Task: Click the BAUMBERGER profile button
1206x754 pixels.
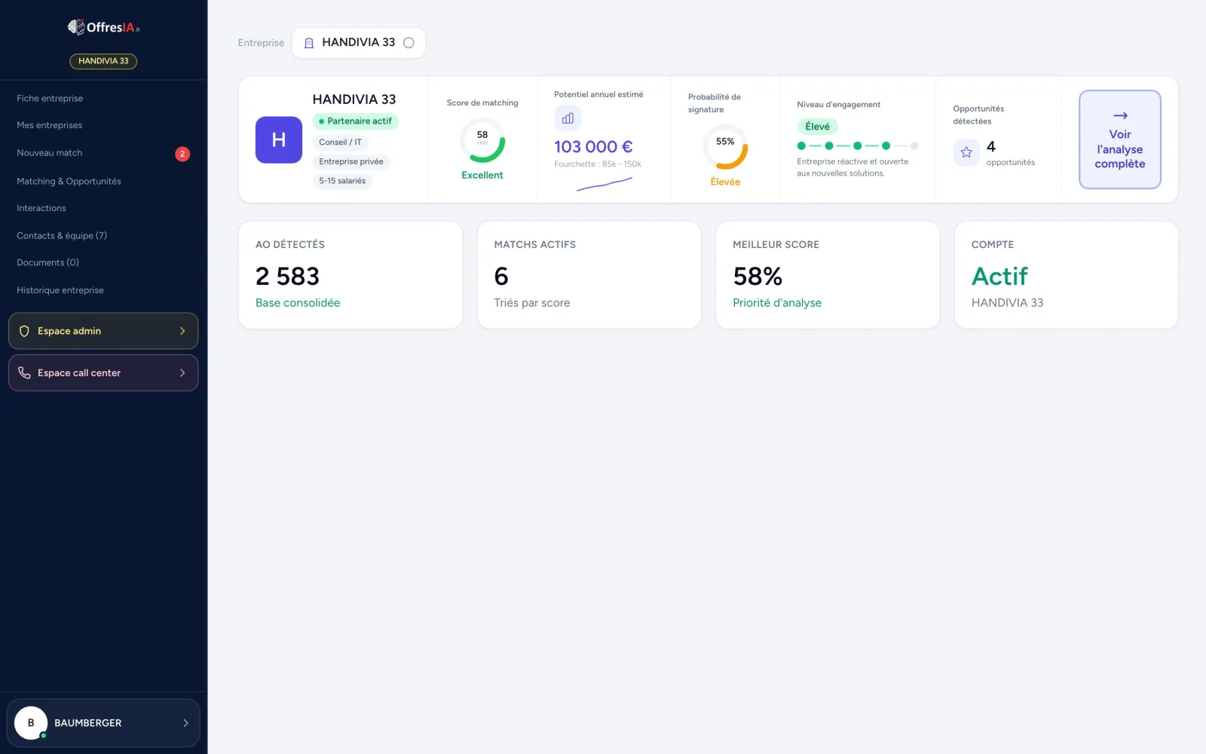Action: point(103,723)
